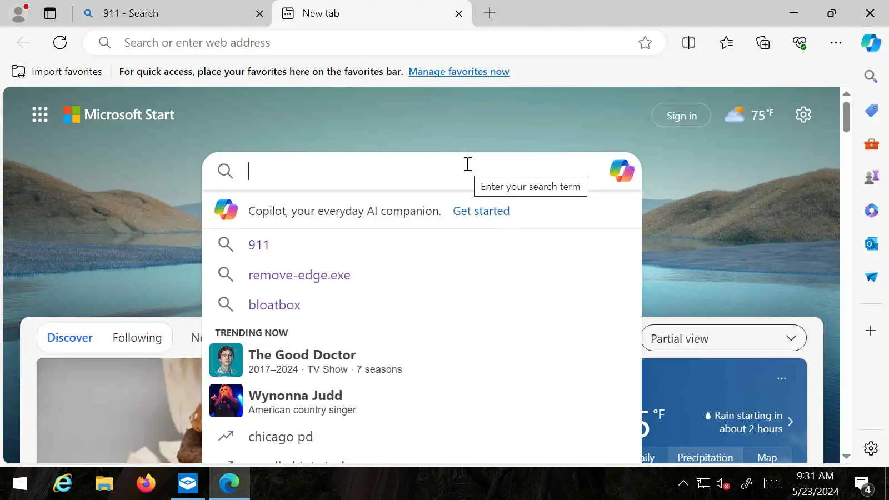Image resolution: width=889 pixels, height=500 pixels.
Task: Switch to the Following feed tab
Action: coord(137,338)
